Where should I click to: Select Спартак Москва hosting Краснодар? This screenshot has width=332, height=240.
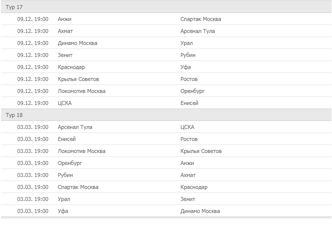tap(78, 187)
